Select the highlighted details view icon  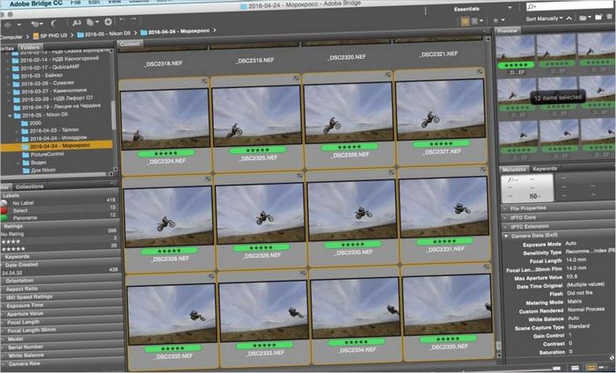pos(590,368)
